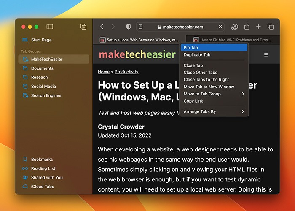
Task: Follow the Productivity breadcrumb link
Action: (x=126, y=72)
